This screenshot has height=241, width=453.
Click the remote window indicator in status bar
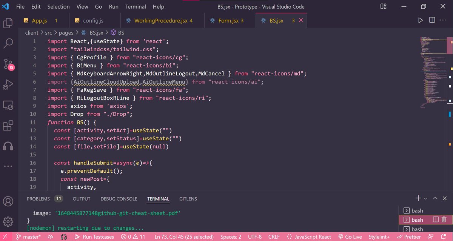point(5,237)
